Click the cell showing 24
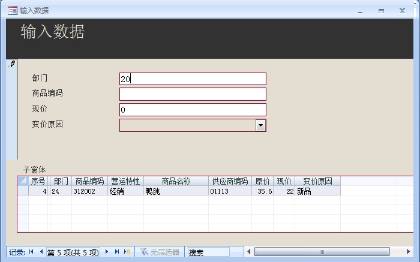This screenshot has width=420, height=262. coord(61,191)
